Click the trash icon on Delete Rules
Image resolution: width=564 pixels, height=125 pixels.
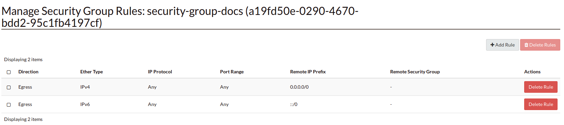(526, 45)
